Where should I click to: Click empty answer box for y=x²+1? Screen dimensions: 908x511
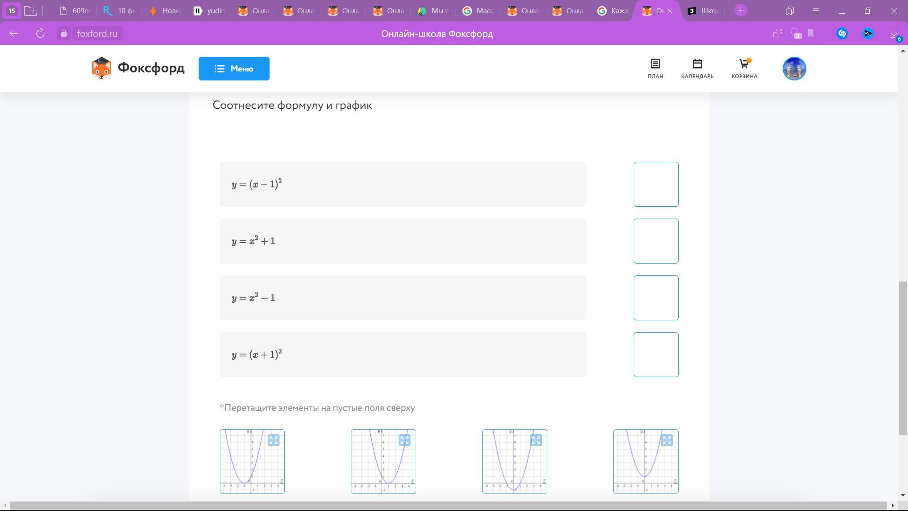pyautogui.click(x=655, y=241)
